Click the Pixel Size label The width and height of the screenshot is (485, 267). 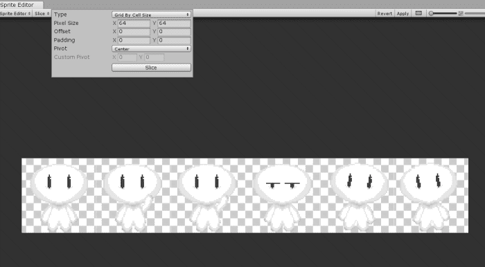(67, 23)
